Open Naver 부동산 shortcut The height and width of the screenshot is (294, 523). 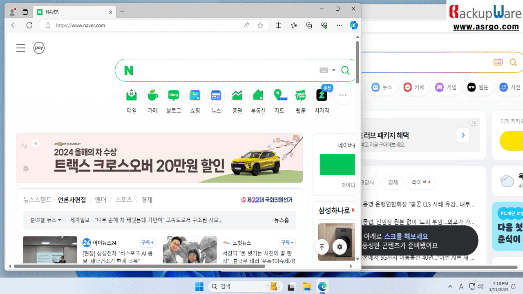click(x=258, y=100)
